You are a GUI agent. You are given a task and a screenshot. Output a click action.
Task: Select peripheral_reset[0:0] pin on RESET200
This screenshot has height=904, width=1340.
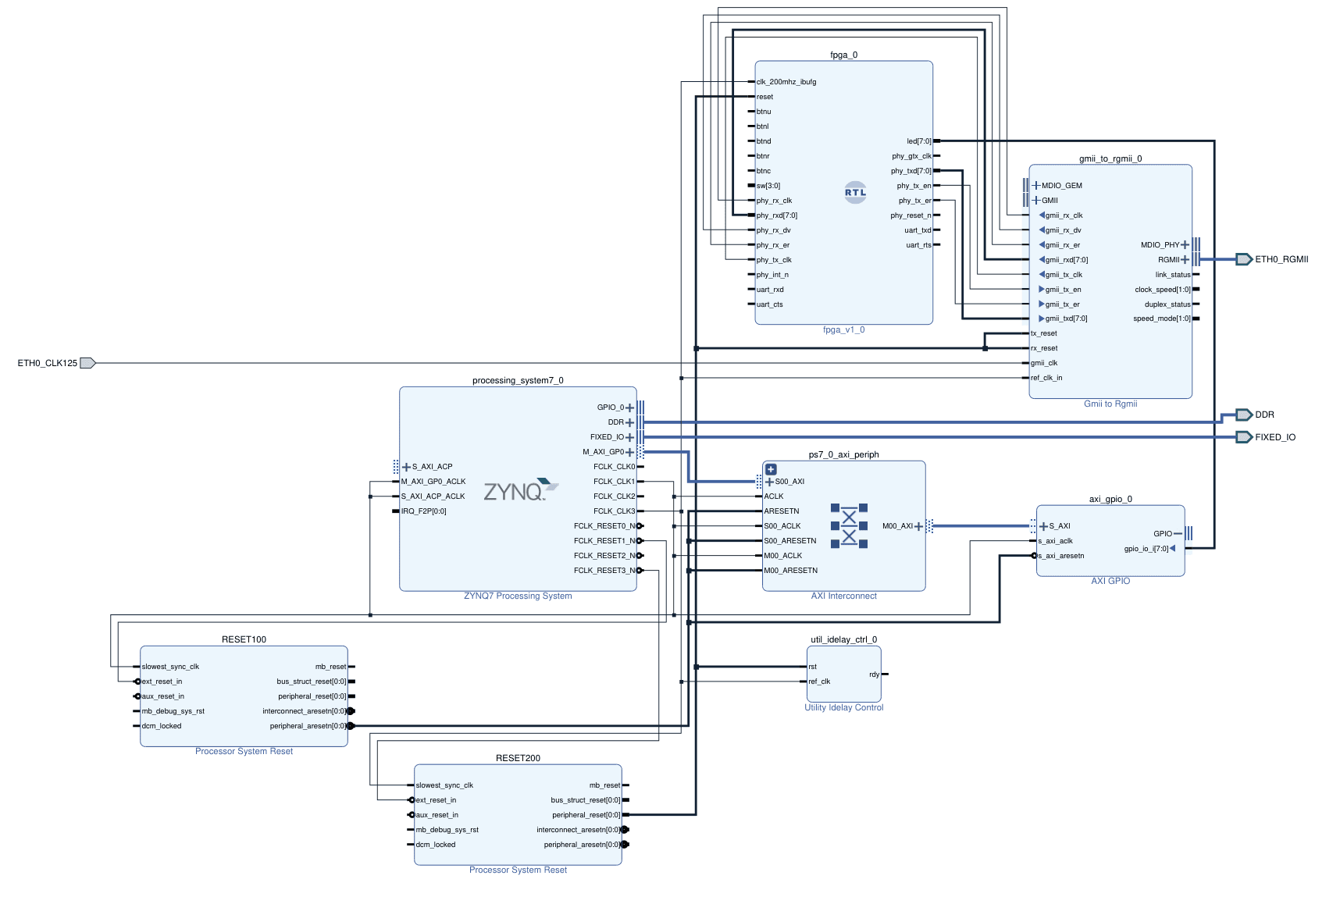coord(586,815)
